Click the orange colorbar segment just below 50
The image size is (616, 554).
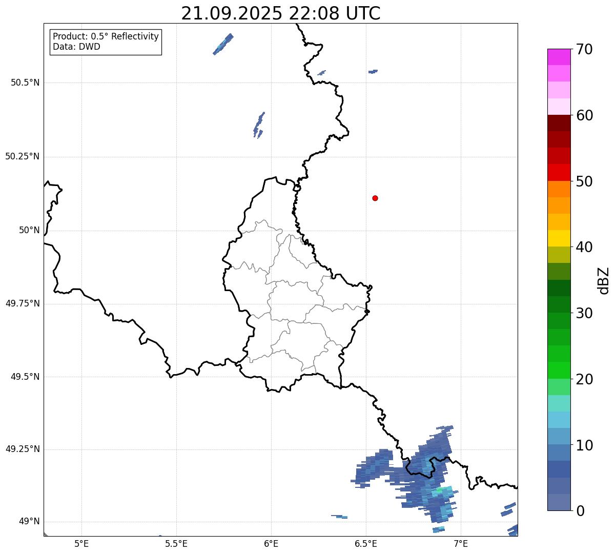tap(559, 189)
